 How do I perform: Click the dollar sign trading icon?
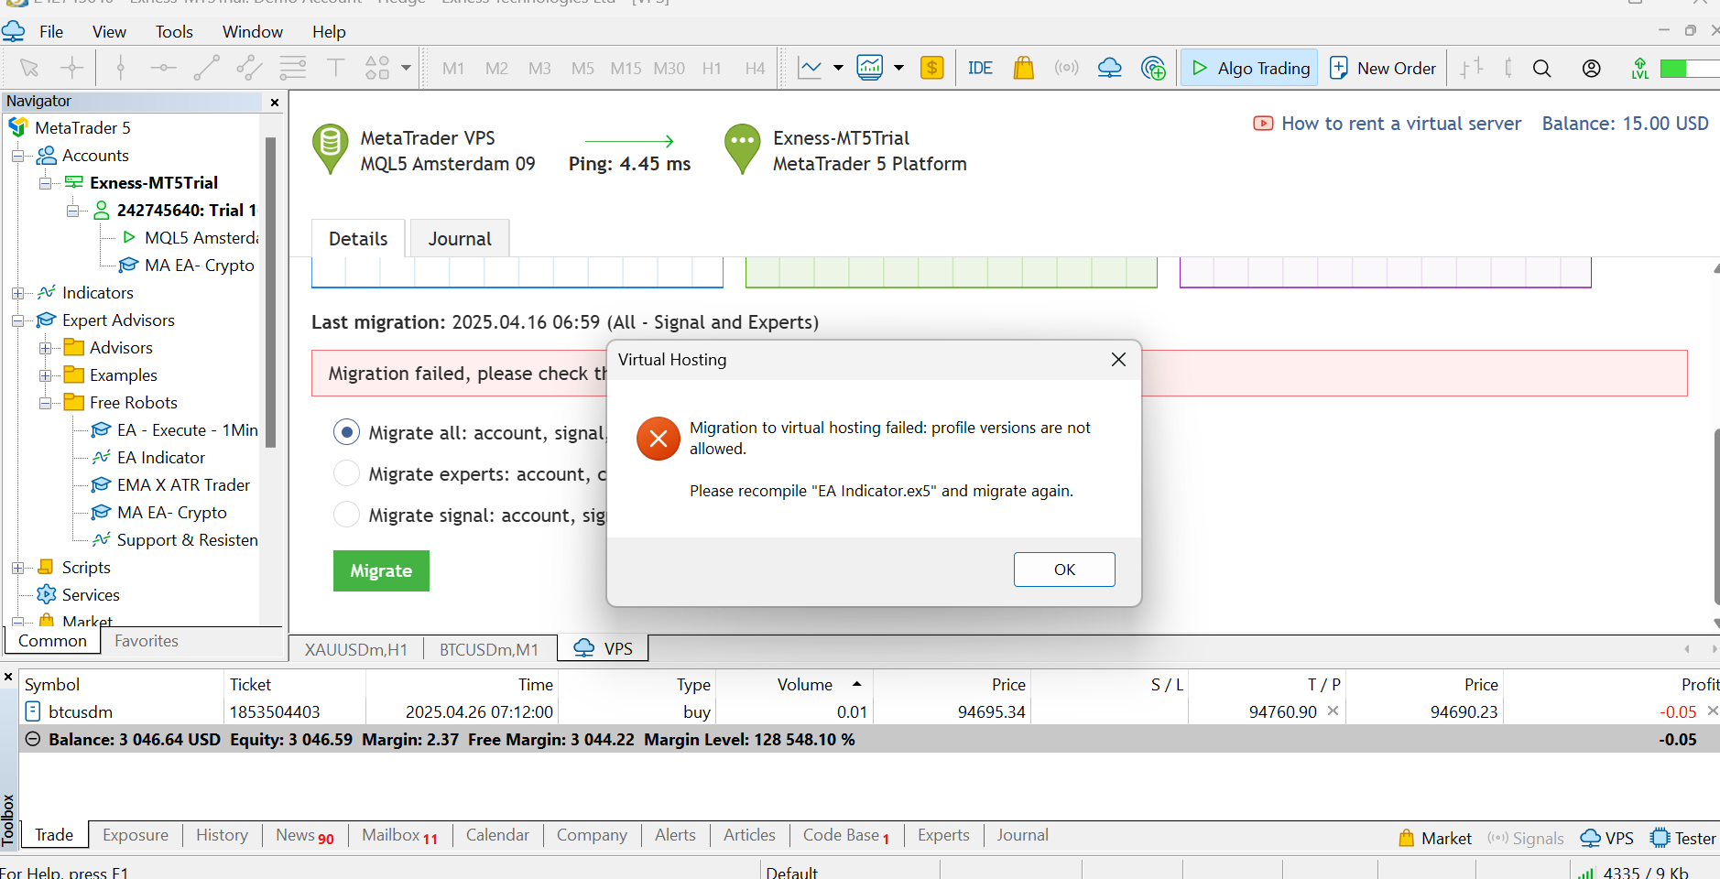tap(931, 68)
